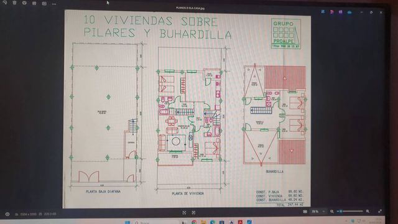The height and width of the screenshot is (224, 398).
Task: Click the fit-to-window icon at bottom center
Action: click(x=184, y=213)
